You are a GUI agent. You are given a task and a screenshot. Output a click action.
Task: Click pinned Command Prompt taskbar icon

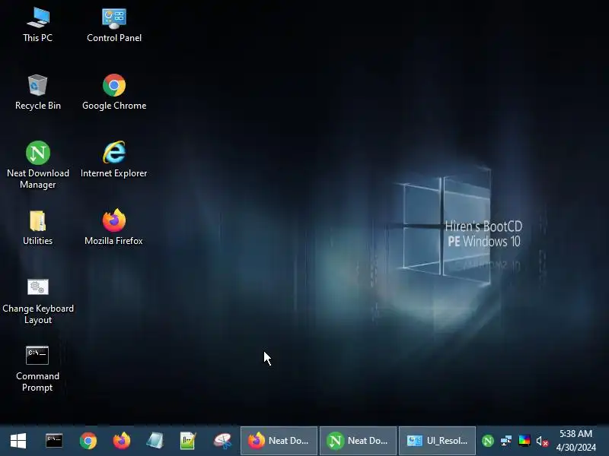[54, 441]
